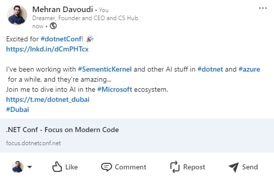
Task: Click the Send paper plane icon
Action: click(234, 167)
